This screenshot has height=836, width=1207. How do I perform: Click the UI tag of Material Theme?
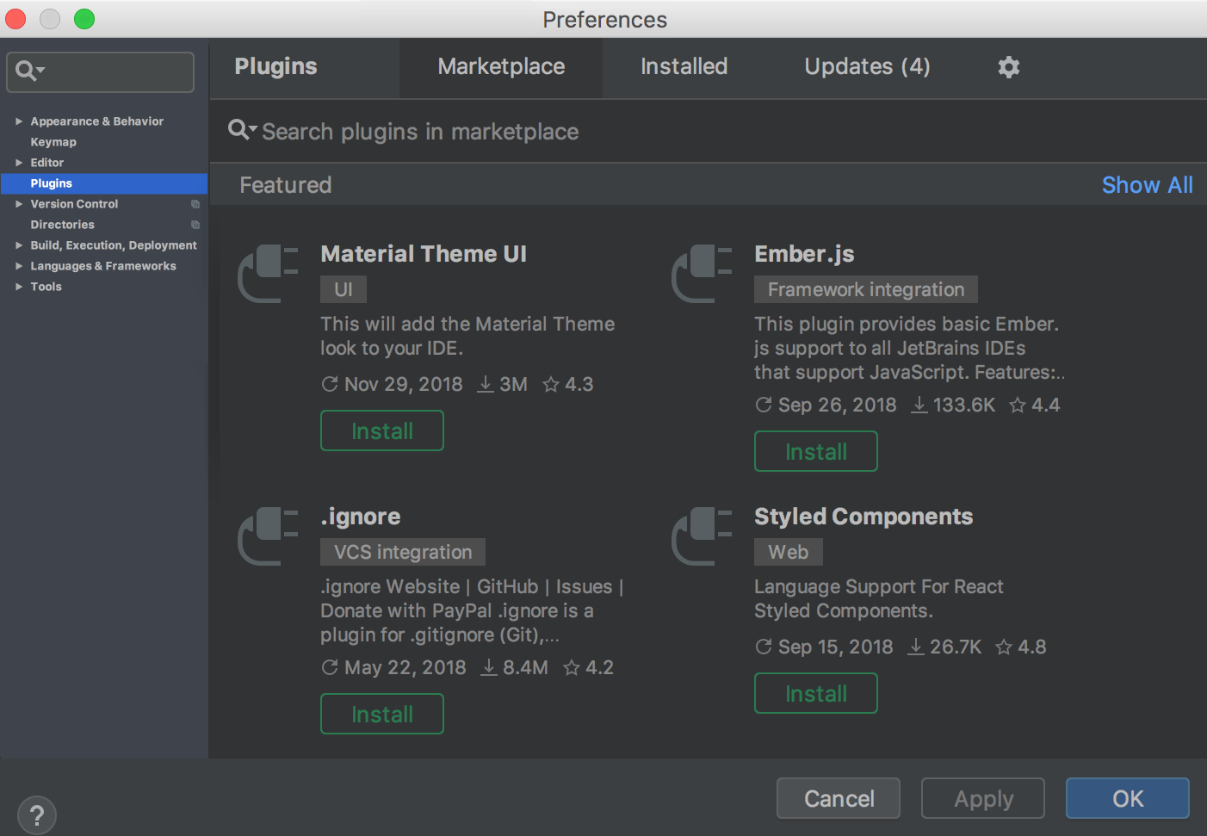click(x=344, y=289)
